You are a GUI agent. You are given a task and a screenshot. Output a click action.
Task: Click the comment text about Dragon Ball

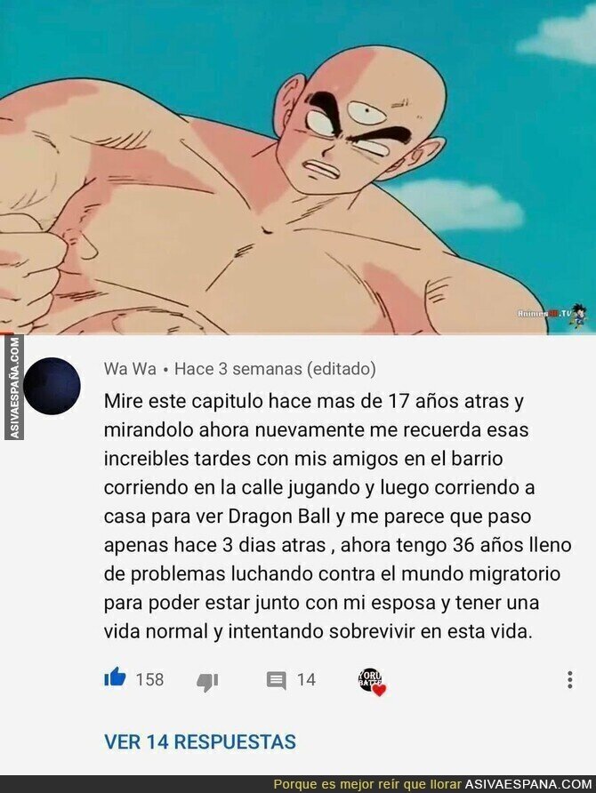337,516
